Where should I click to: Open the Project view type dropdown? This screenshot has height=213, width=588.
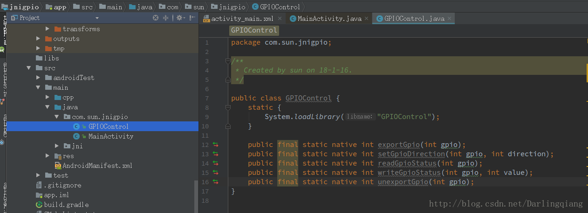coord(97,18)
